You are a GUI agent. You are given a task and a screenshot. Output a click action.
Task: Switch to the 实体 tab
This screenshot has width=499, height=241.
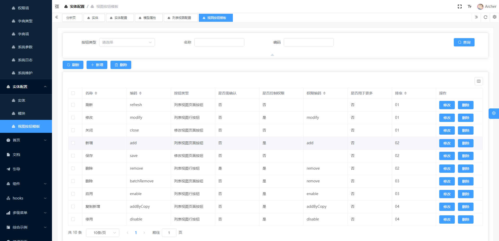click(94, 18)
